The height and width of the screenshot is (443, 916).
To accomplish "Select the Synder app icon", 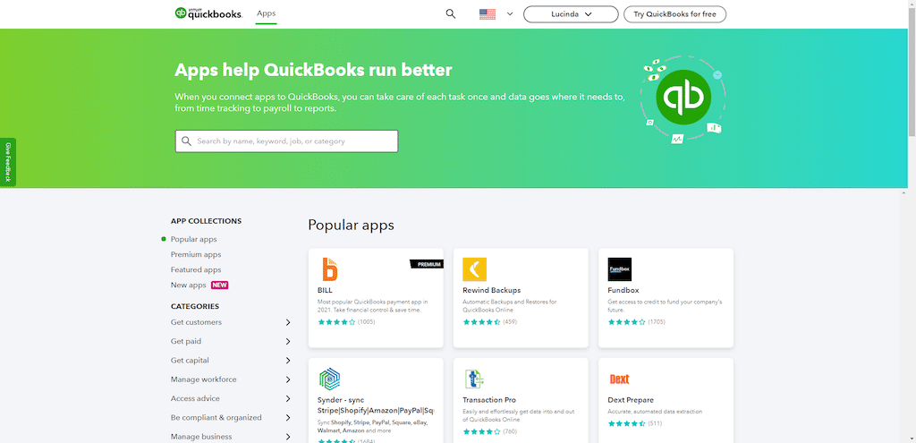I will pyautogui.click(x=330, y=379).
